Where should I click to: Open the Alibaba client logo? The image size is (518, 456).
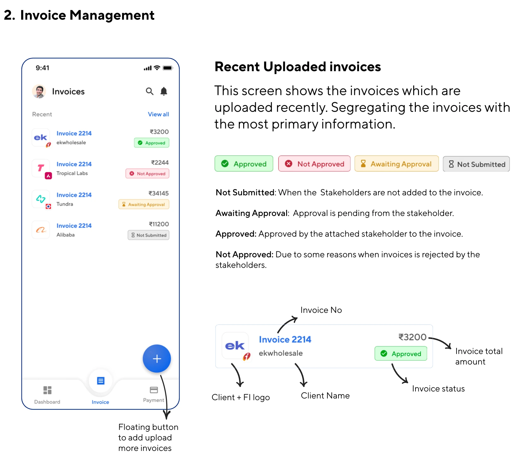coord(41,230)
